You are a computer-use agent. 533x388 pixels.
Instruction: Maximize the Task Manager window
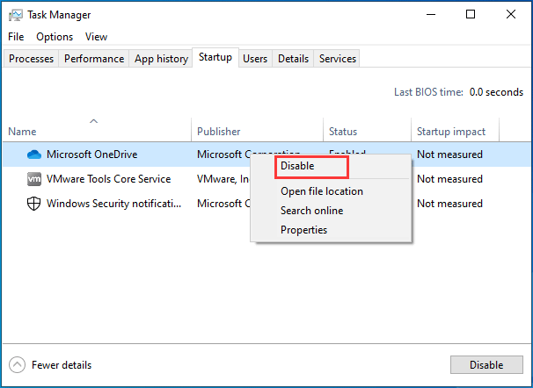(471, 14)
